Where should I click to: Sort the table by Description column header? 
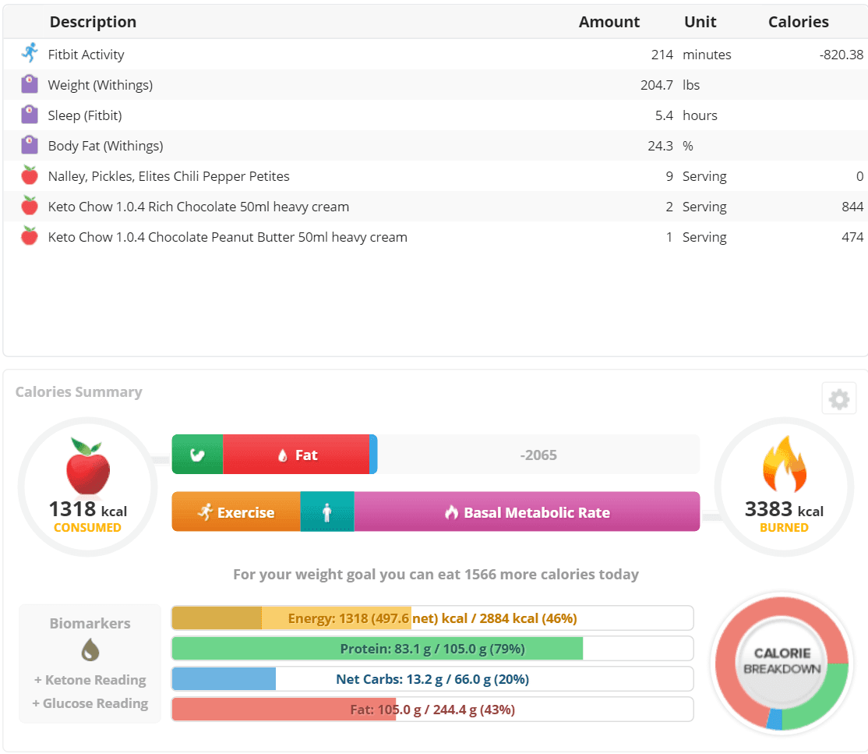click(93, 22)
